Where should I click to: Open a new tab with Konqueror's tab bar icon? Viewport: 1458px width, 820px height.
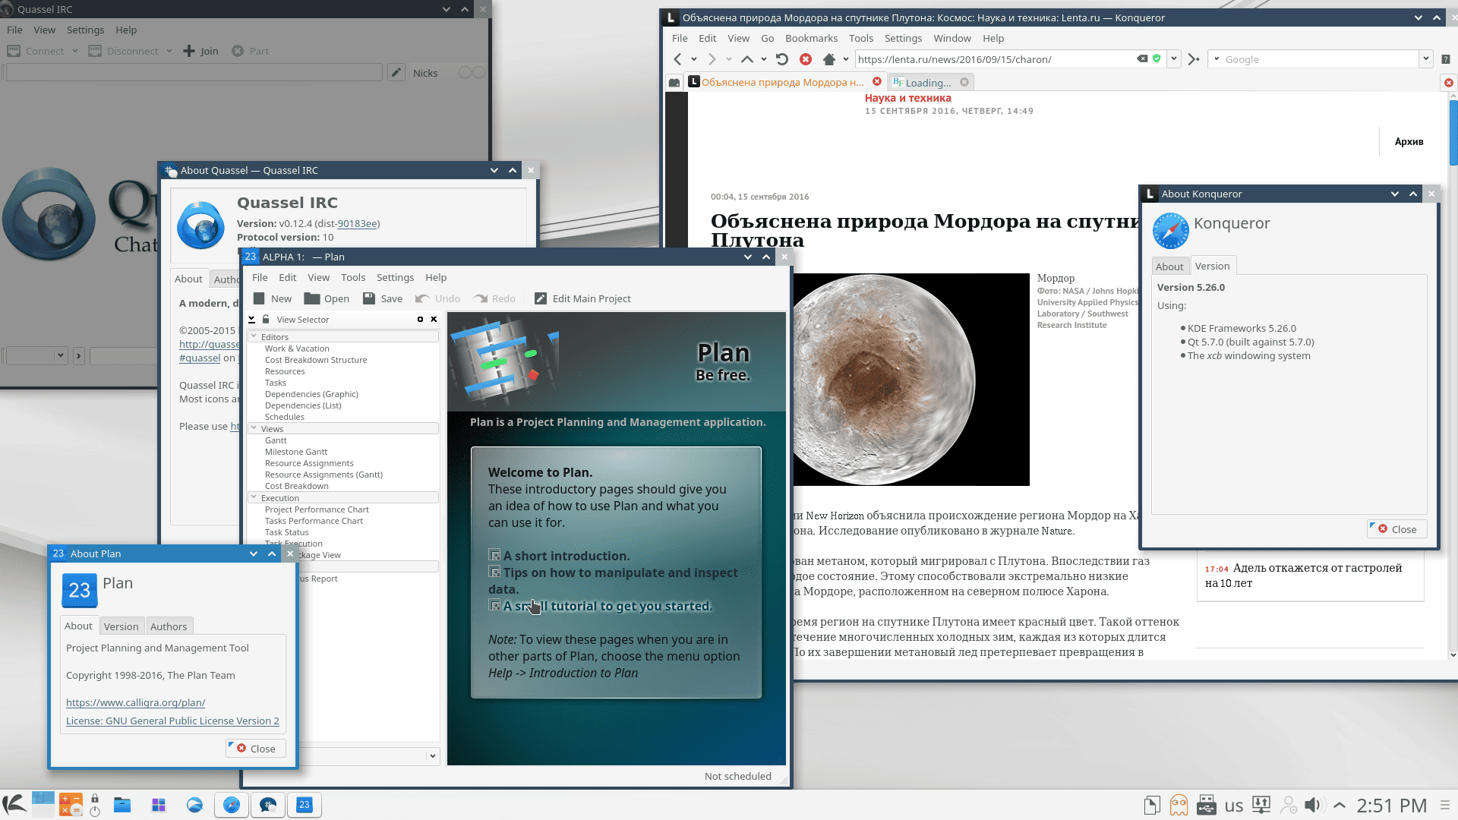[674, 83]
